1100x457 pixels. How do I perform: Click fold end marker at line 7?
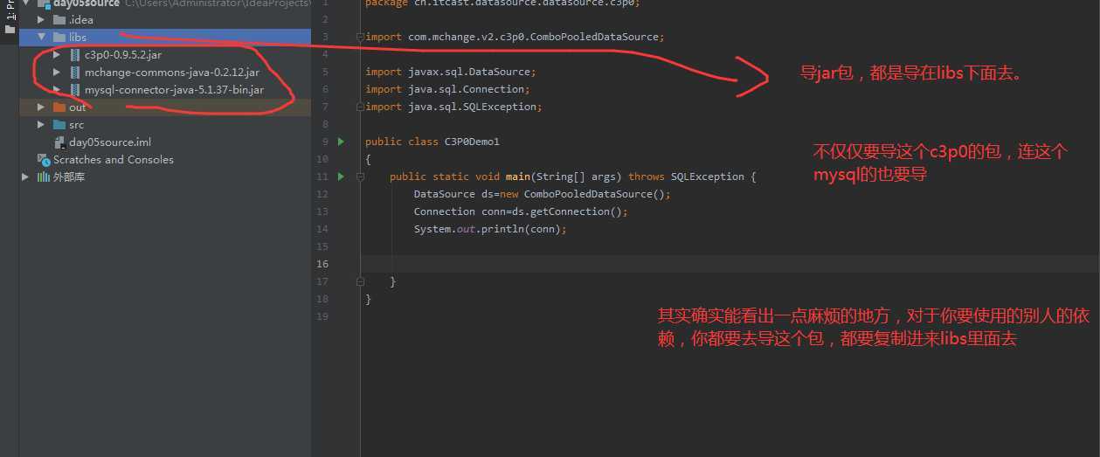click(x=359, y=107)
